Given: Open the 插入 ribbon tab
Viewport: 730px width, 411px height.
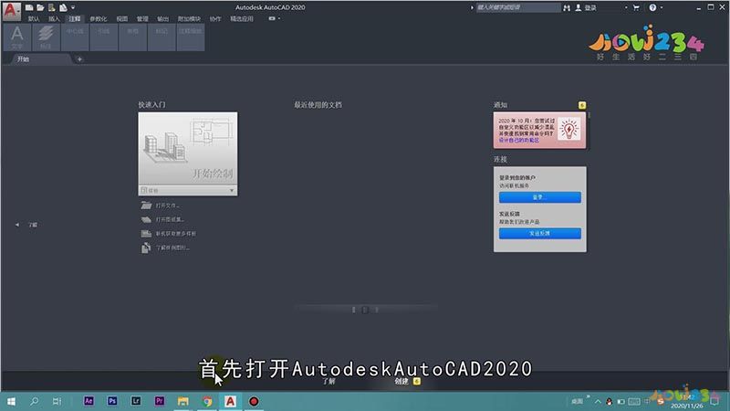Looking at the screenshot, I should pos(54,18).
